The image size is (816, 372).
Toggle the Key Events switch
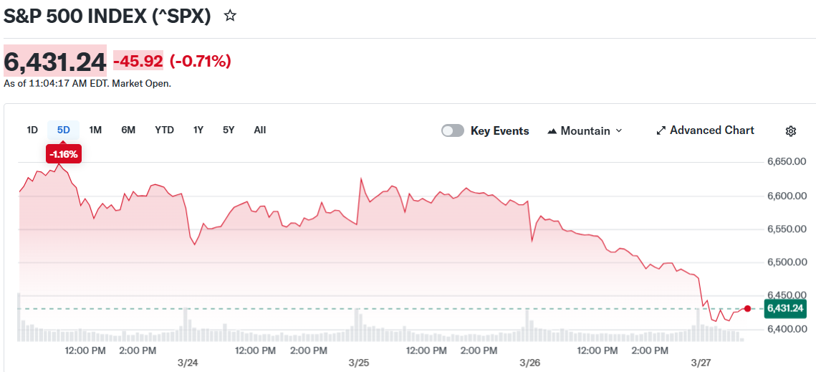[453, 130]
